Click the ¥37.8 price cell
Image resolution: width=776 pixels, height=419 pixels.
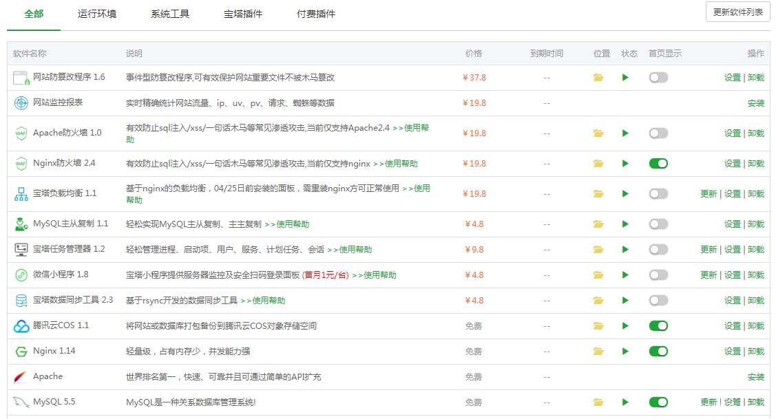tap(474, 78)
